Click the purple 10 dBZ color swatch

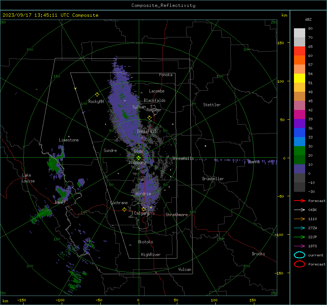click(299, 169)
